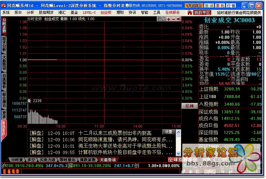Open the 资讯 menu in menu bar
This screenshot has height=179, width=266.
coord(132,13)
